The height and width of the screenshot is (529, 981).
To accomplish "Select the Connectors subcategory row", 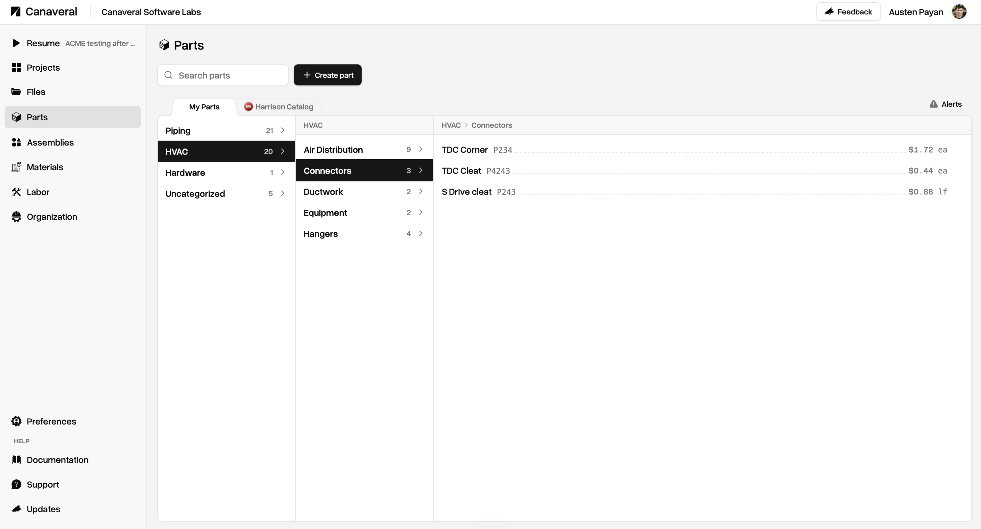I will tap(364, 171).
